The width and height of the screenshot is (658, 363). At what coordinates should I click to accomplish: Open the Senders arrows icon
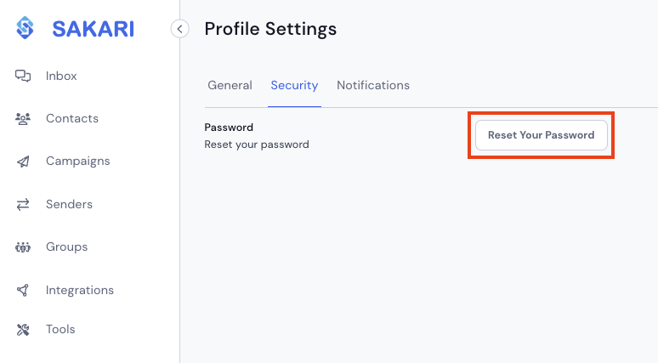23,204
